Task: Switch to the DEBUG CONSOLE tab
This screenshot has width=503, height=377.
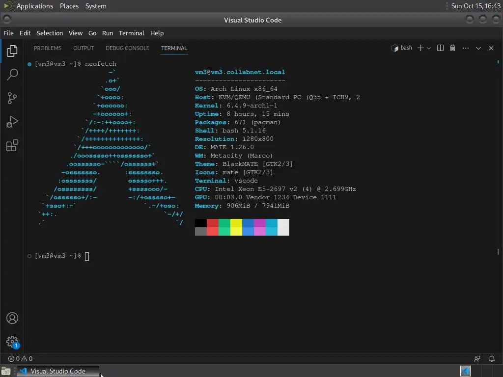Action: [x=127, y=48]
